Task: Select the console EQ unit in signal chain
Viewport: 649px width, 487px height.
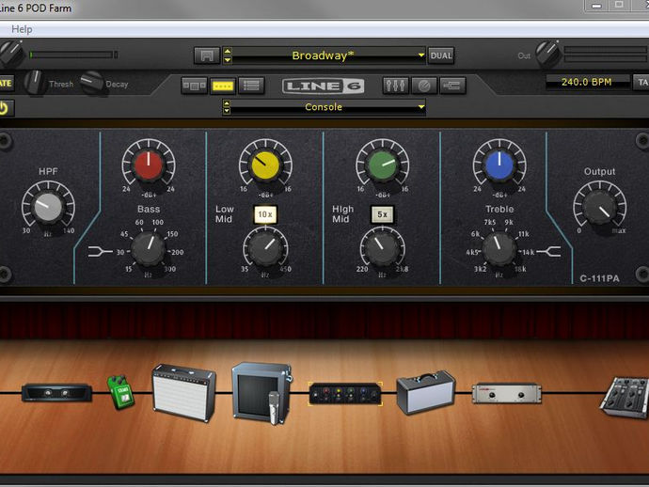Action: point(345,394)
